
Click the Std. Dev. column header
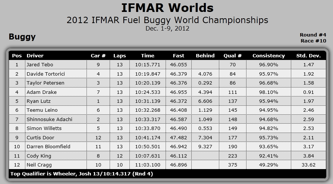click(x=308, y=56)
